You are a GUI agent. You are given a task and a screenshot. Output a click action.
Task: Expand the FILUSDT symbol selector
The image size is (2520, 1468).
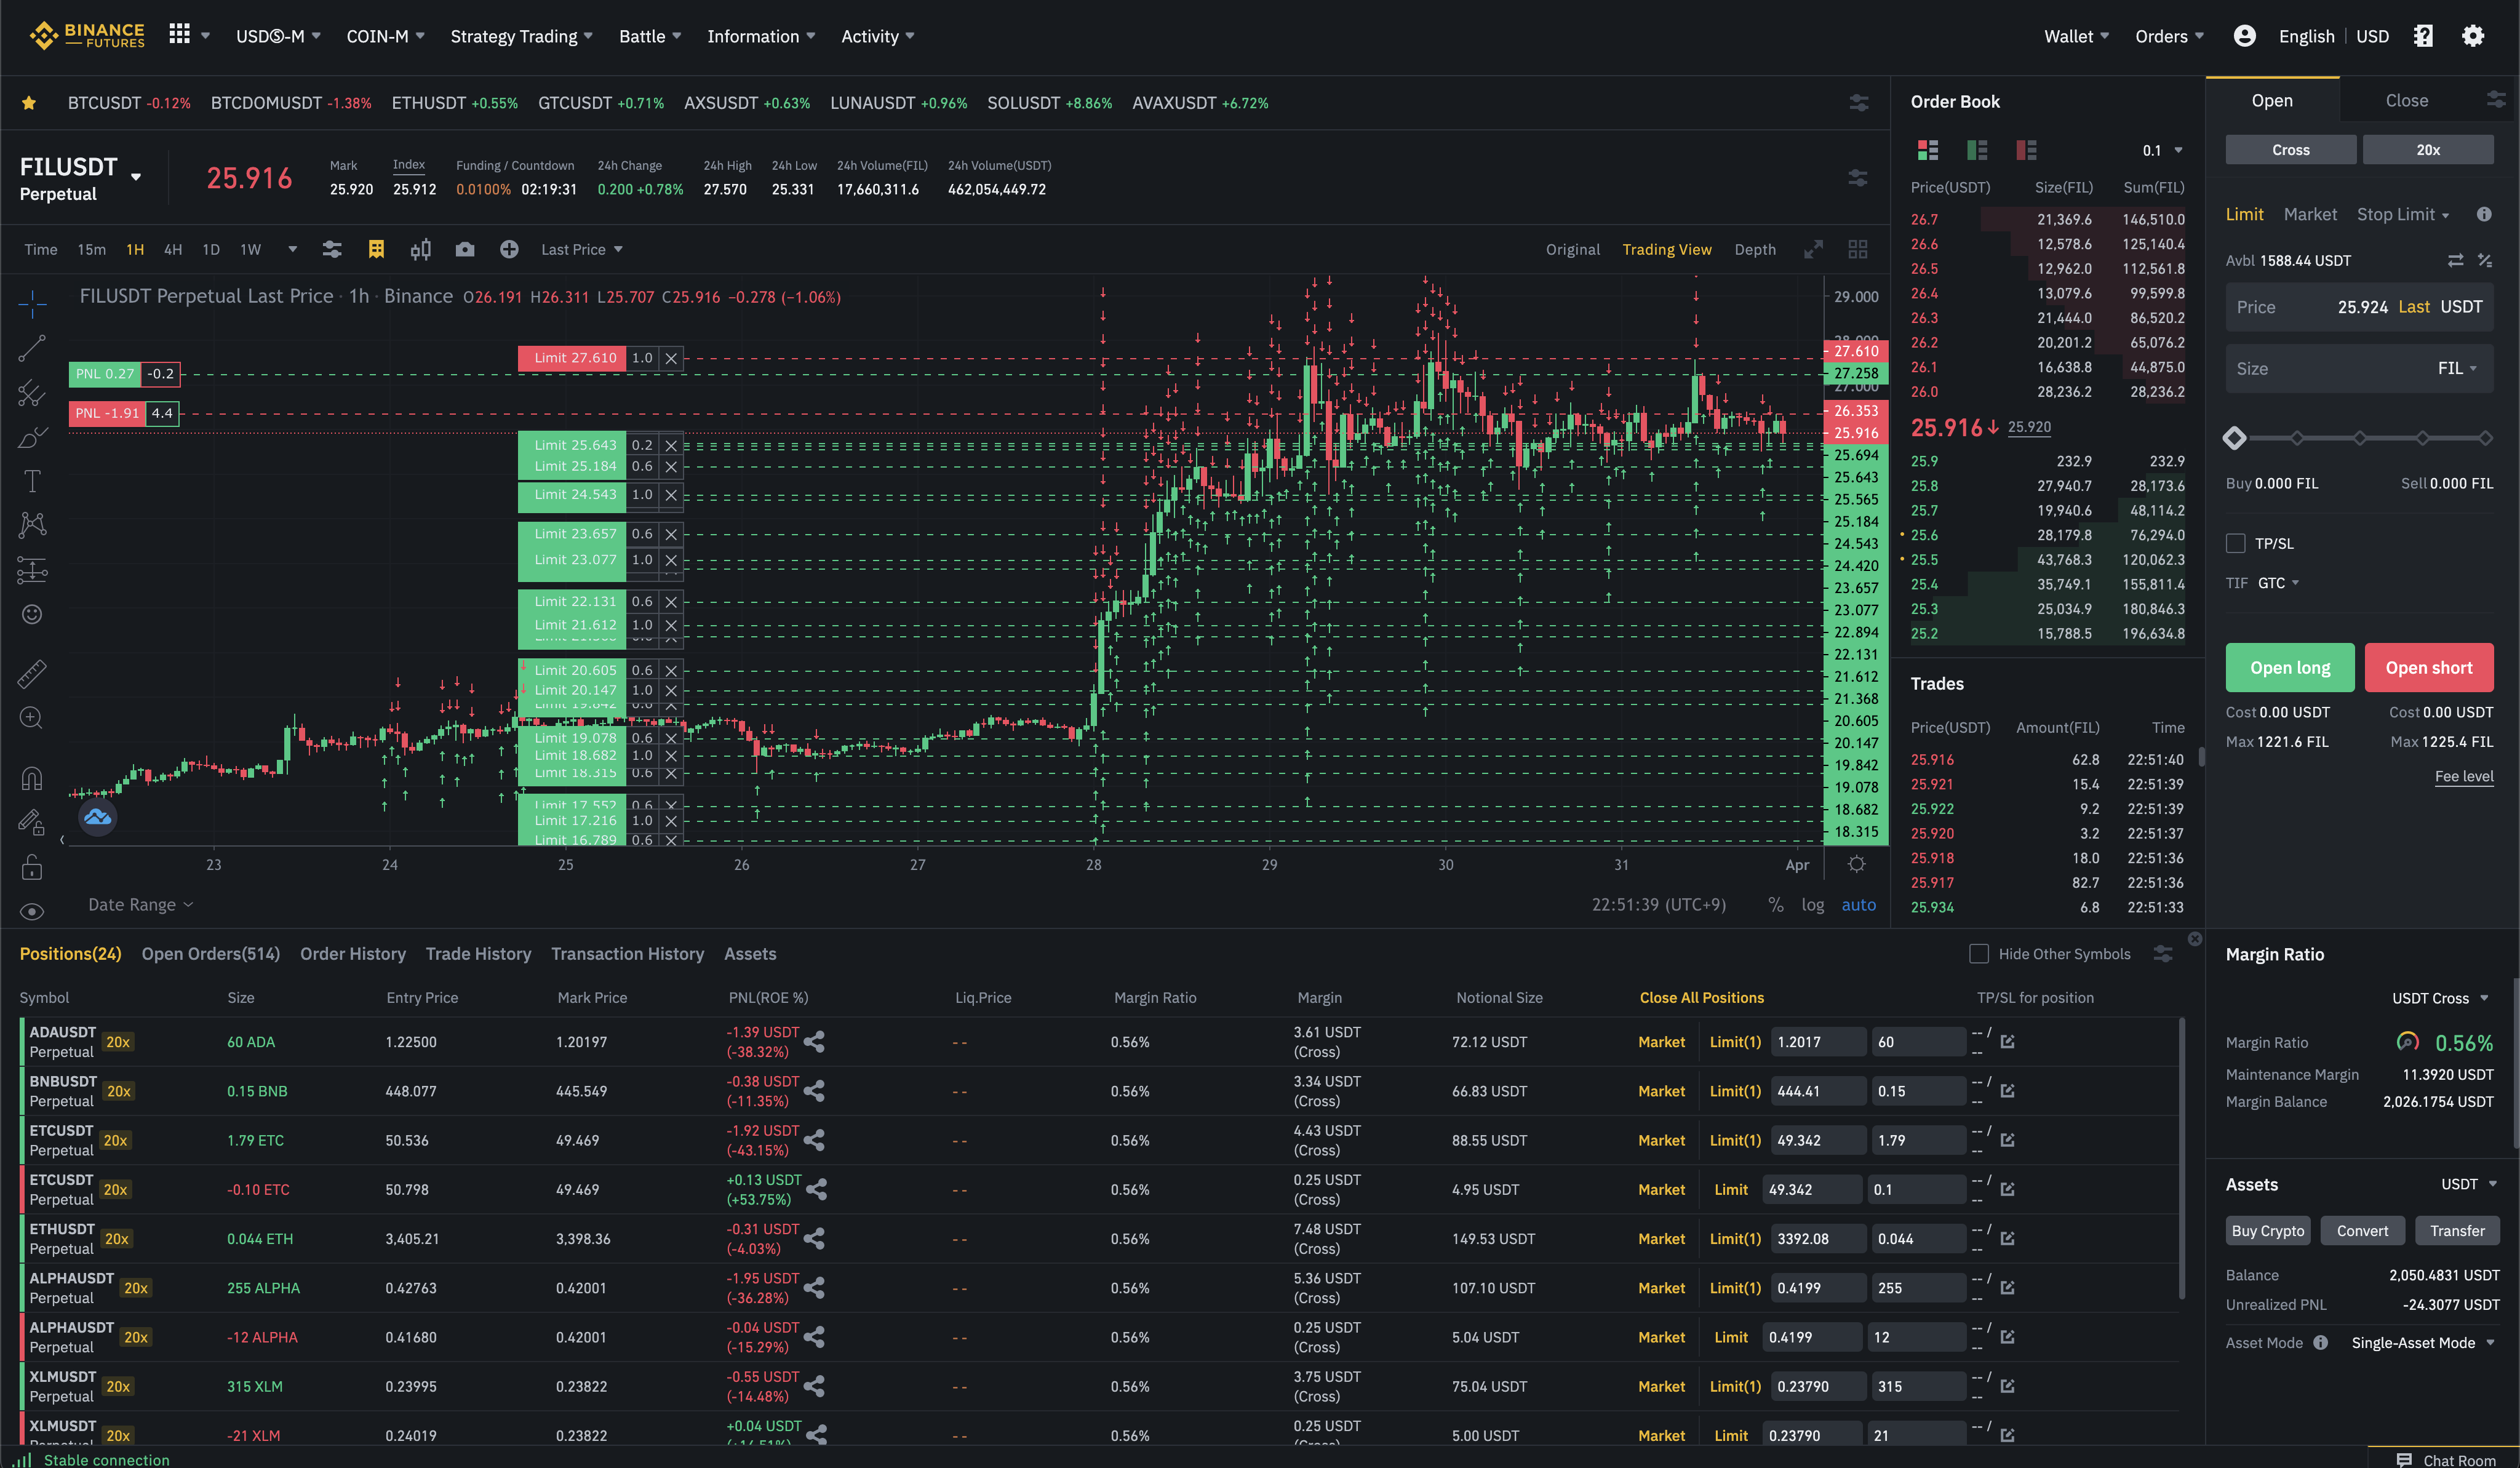point(136,177)
